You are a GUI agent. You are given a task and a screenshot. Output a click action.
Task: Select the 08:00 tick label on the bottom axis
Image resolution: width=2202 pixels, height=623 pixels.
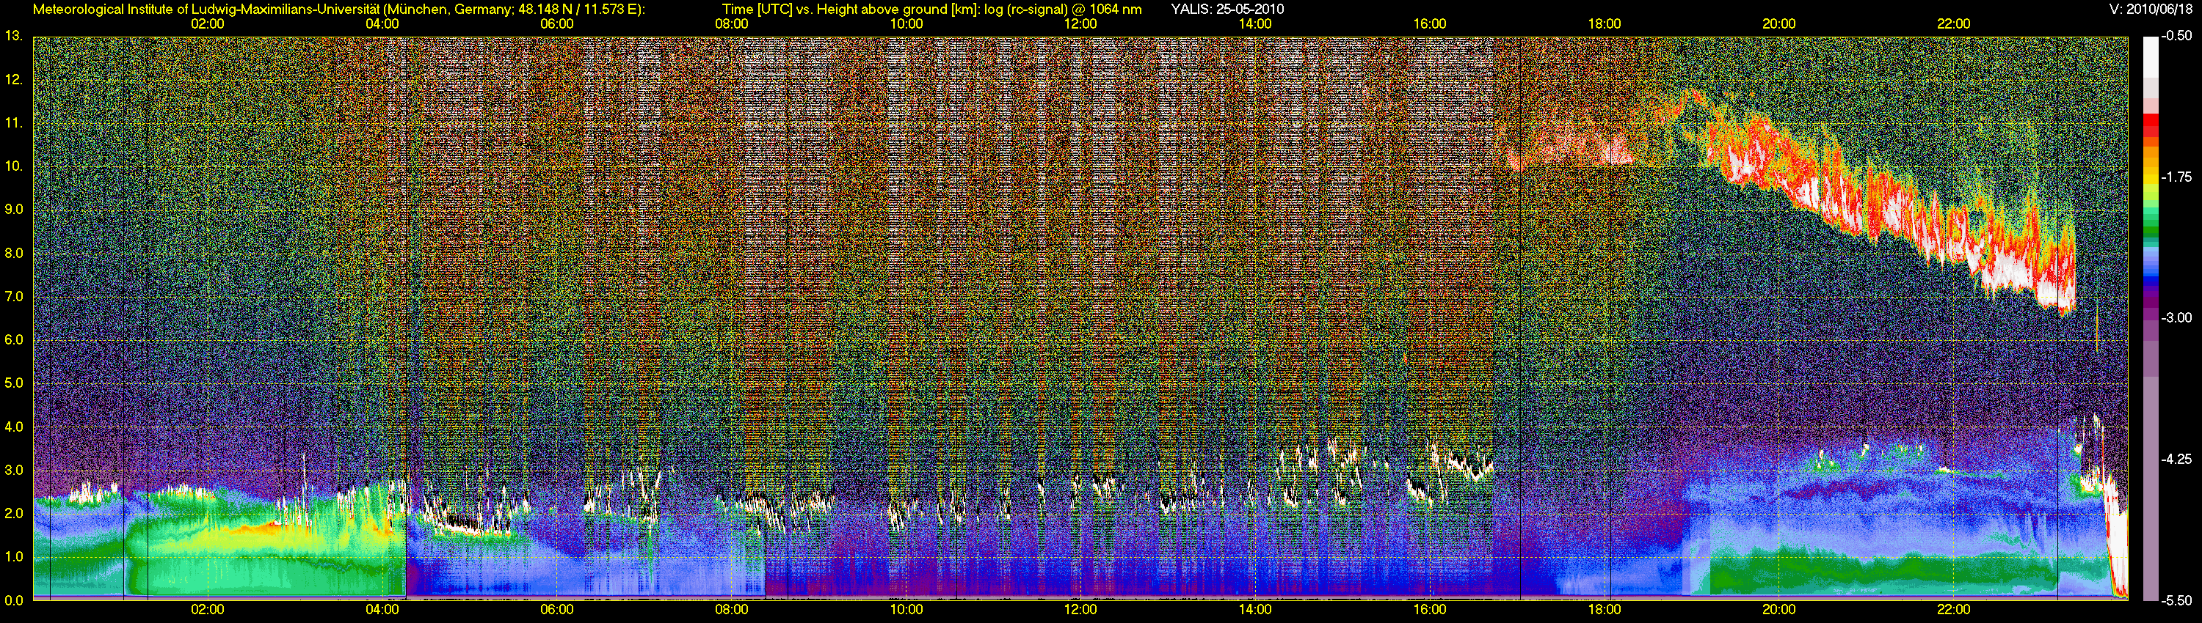(x=732, y=609)
